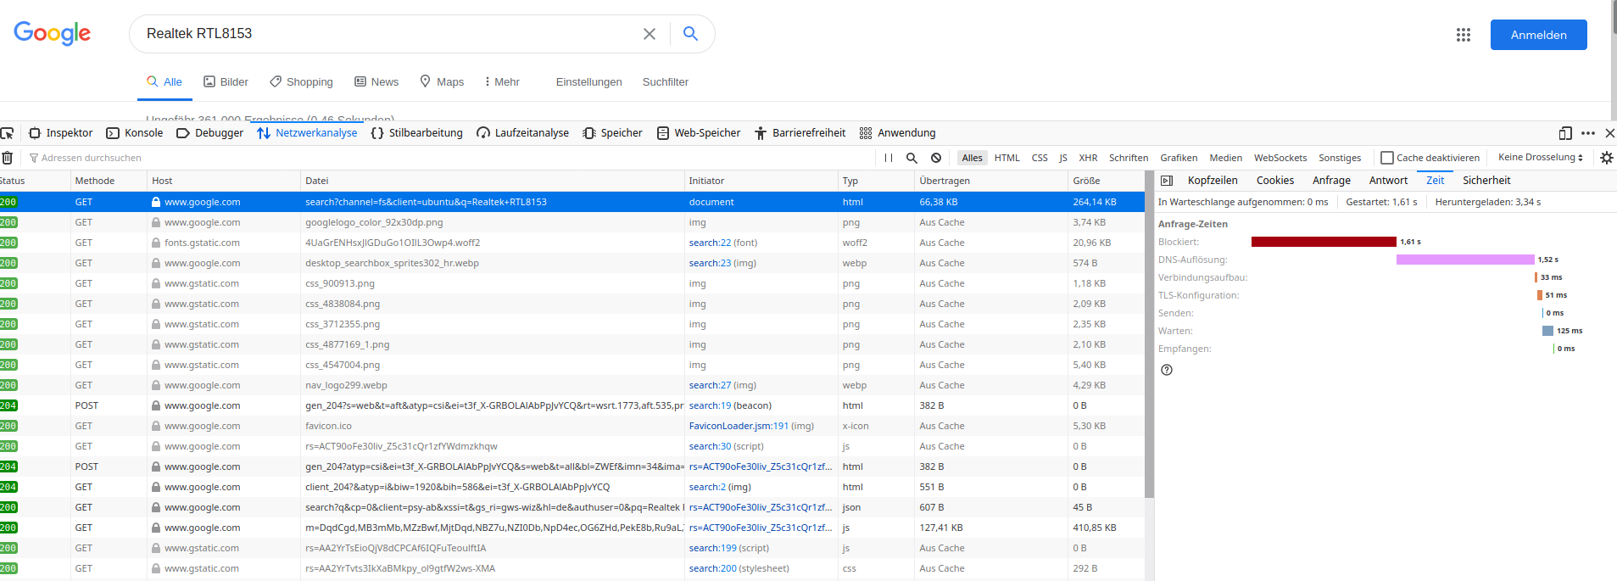The image size is (1617, 581).
Task: Show the Anfrage details tab
Action: tap(1331, 181)
